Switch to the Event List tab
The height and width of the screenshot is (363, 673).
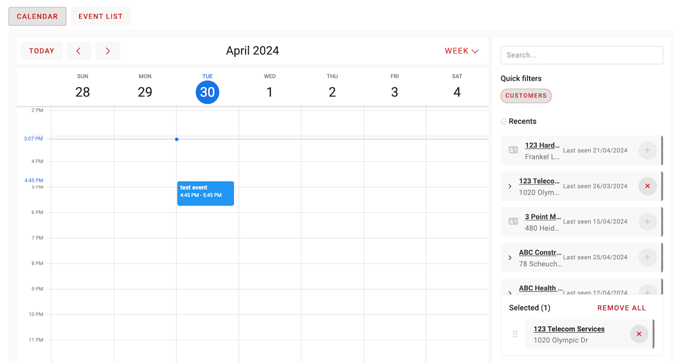100,16
